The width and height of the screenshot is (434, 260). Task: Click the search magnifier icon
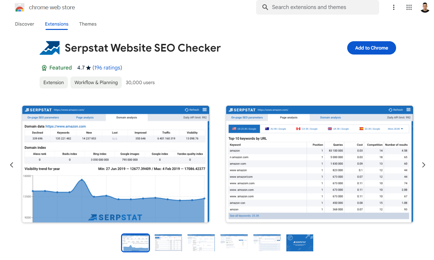(x=265, y=7)
